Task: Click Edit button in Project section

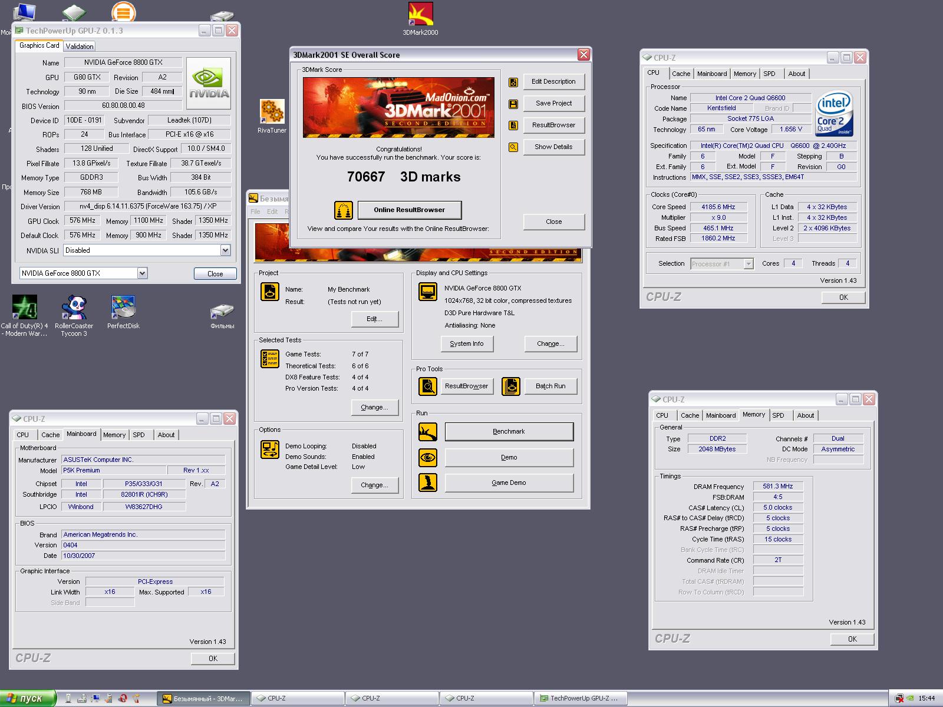Action: point(375,319)
